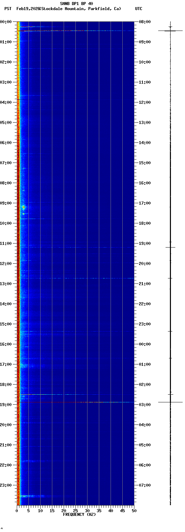Image resolution: width=185 pixels, height=532 pixels.
Task: Click the 20:00 label on the UTC axis
Action: point(145,264)
